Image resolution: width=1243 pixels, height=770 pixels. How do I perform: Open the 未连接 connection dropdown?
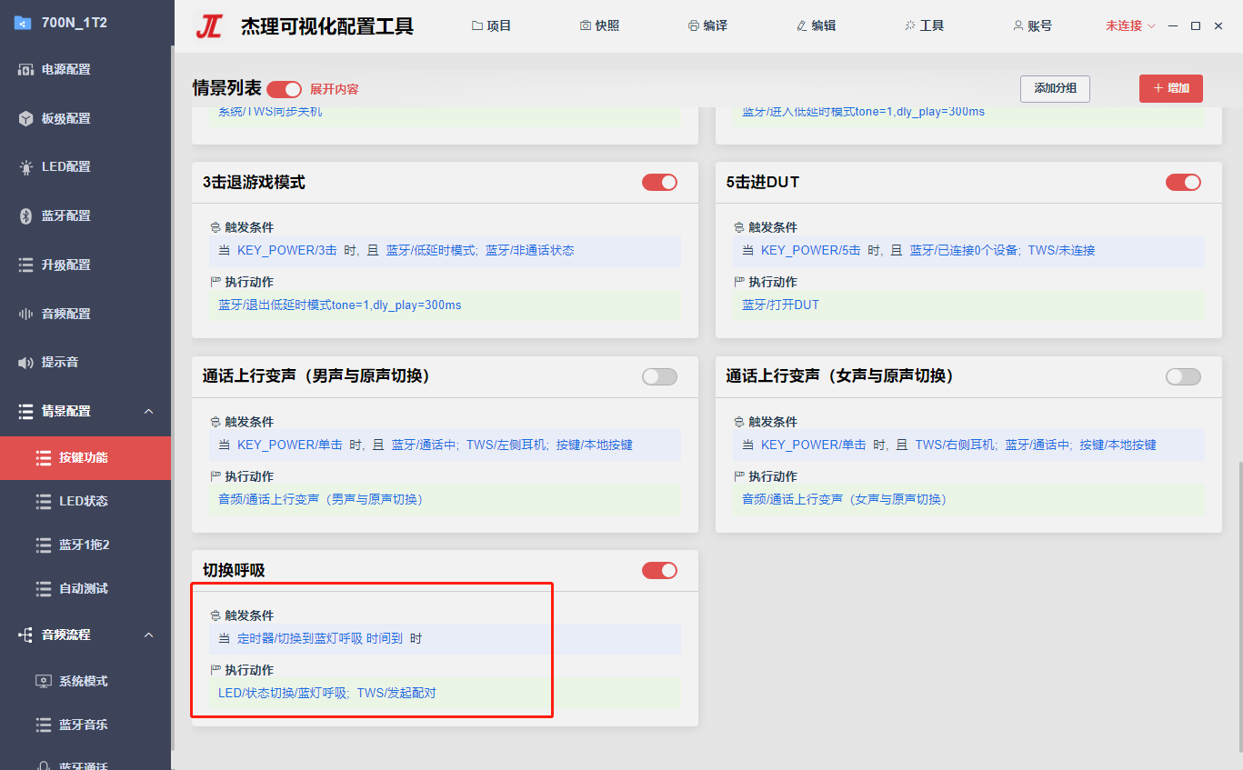1130,25
